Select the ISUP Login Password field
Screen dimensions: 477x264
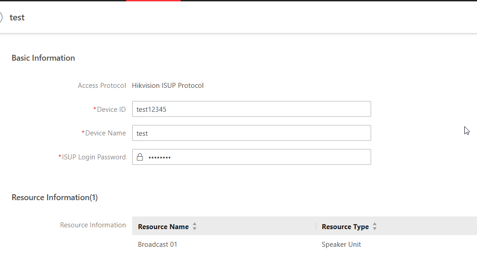coord(258,157)
